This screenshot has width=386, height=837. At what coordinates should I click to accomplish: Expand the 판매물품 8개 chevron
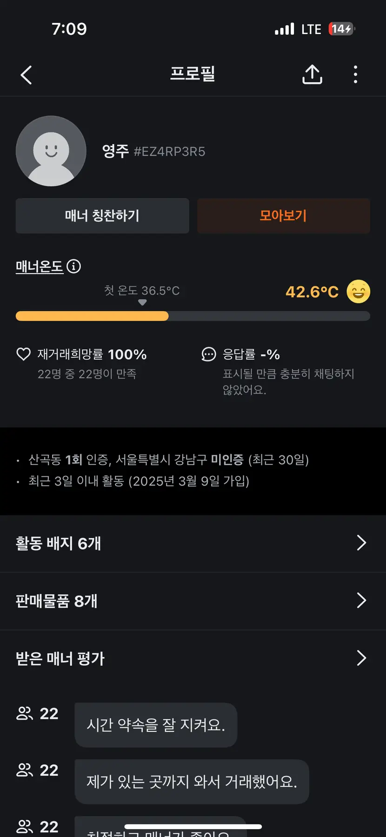tap(361, 601)
